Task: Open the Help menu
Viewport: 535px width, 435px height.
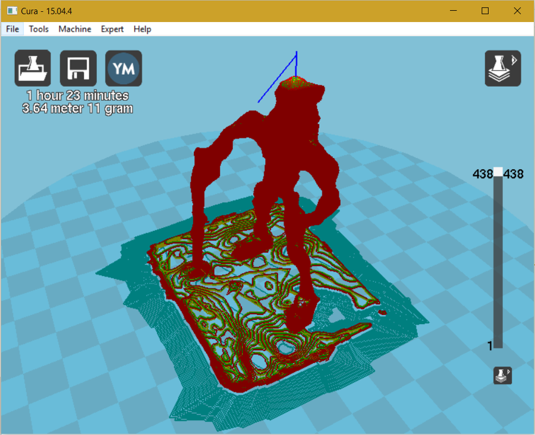Action: 142,29
